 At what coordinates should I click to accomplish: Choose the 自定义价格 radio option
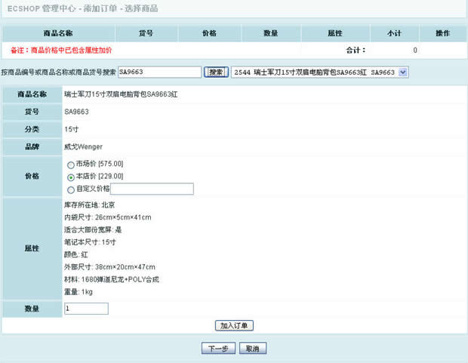pos(71,189)
